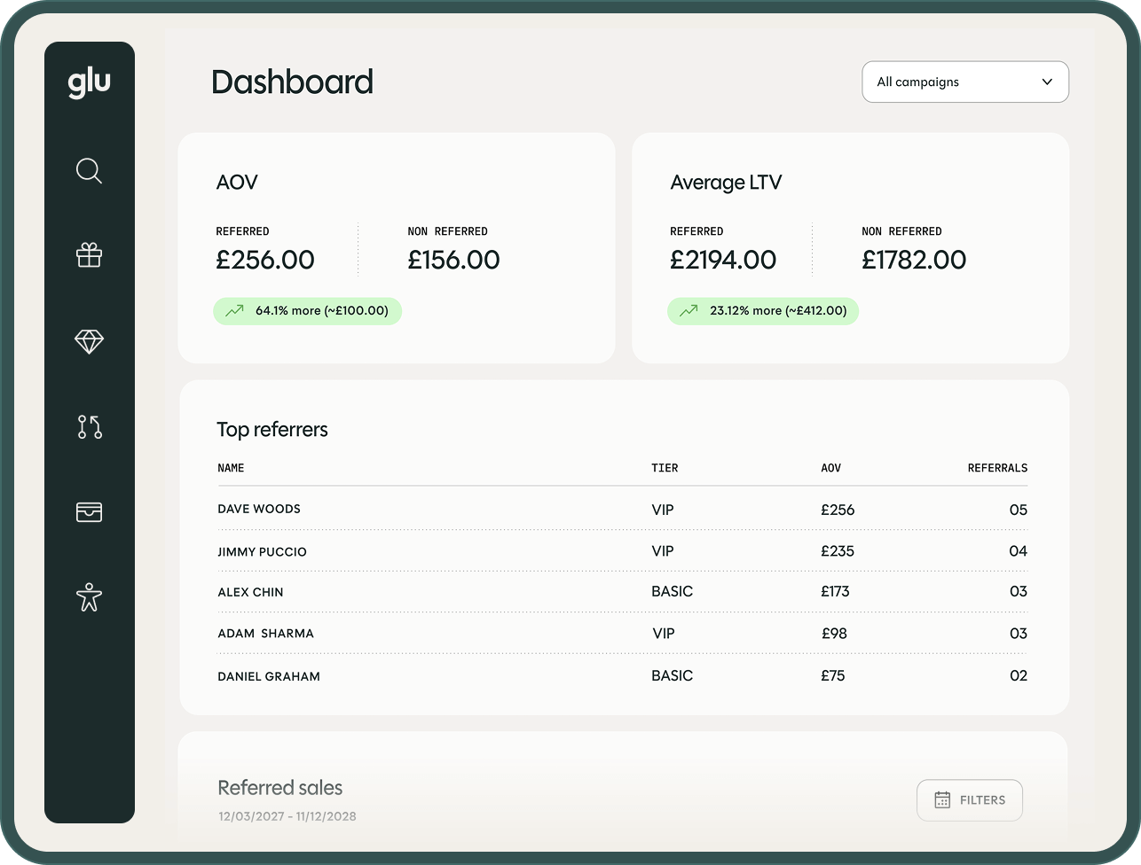Image resolution: width=1141 pixels, height=865 pixels.
Task: Select Jimmy Puccio in top referrers
Action: pos(262,551)
